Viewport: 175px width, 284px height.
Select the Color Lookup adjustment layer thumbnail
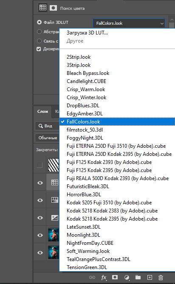[54, 182]
